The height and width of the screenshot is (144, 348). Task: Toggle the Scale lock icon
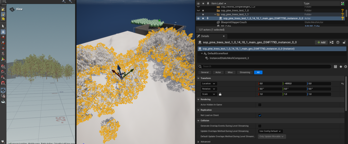point(220,94)
